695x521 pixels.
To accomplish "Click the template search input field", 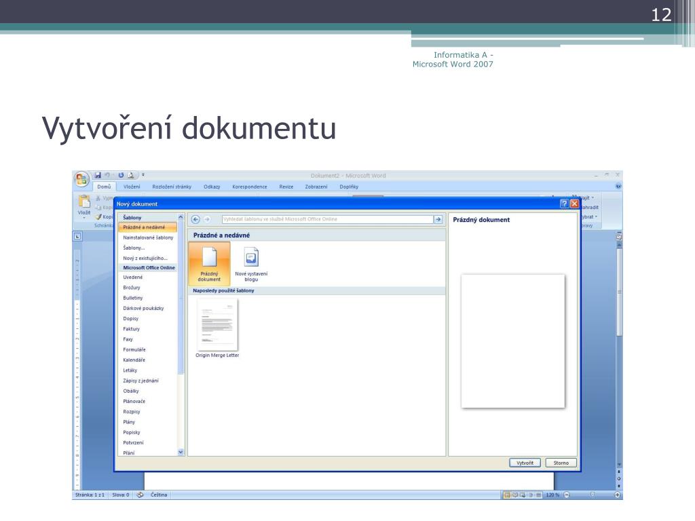I will click(327, 219).
